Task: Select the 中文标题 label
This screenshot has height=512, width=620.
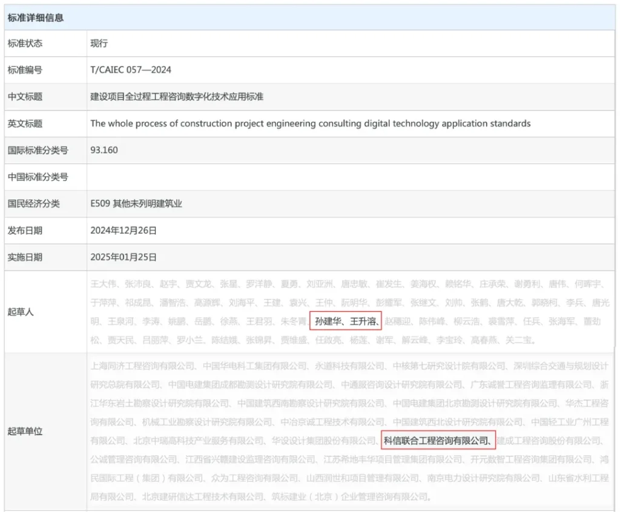Action: click(25, 97)
